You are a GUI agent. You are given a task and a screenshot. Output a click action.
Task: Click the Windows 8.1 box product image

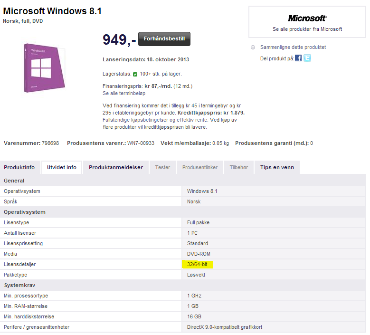tap(44, 68)
